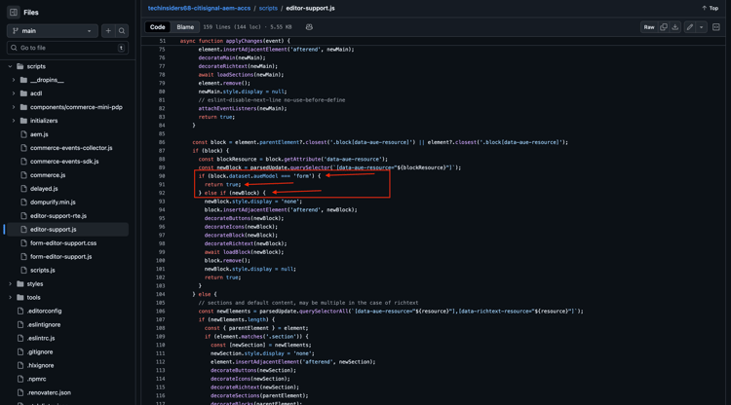This screenshot has width=731, height=405.
Task: Expand the styles folder
Action: point(11,283)
